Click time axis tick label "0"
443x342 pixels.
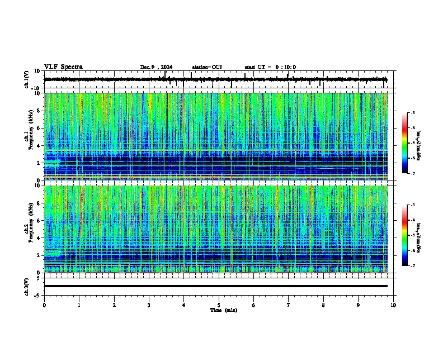pos(44,305)
